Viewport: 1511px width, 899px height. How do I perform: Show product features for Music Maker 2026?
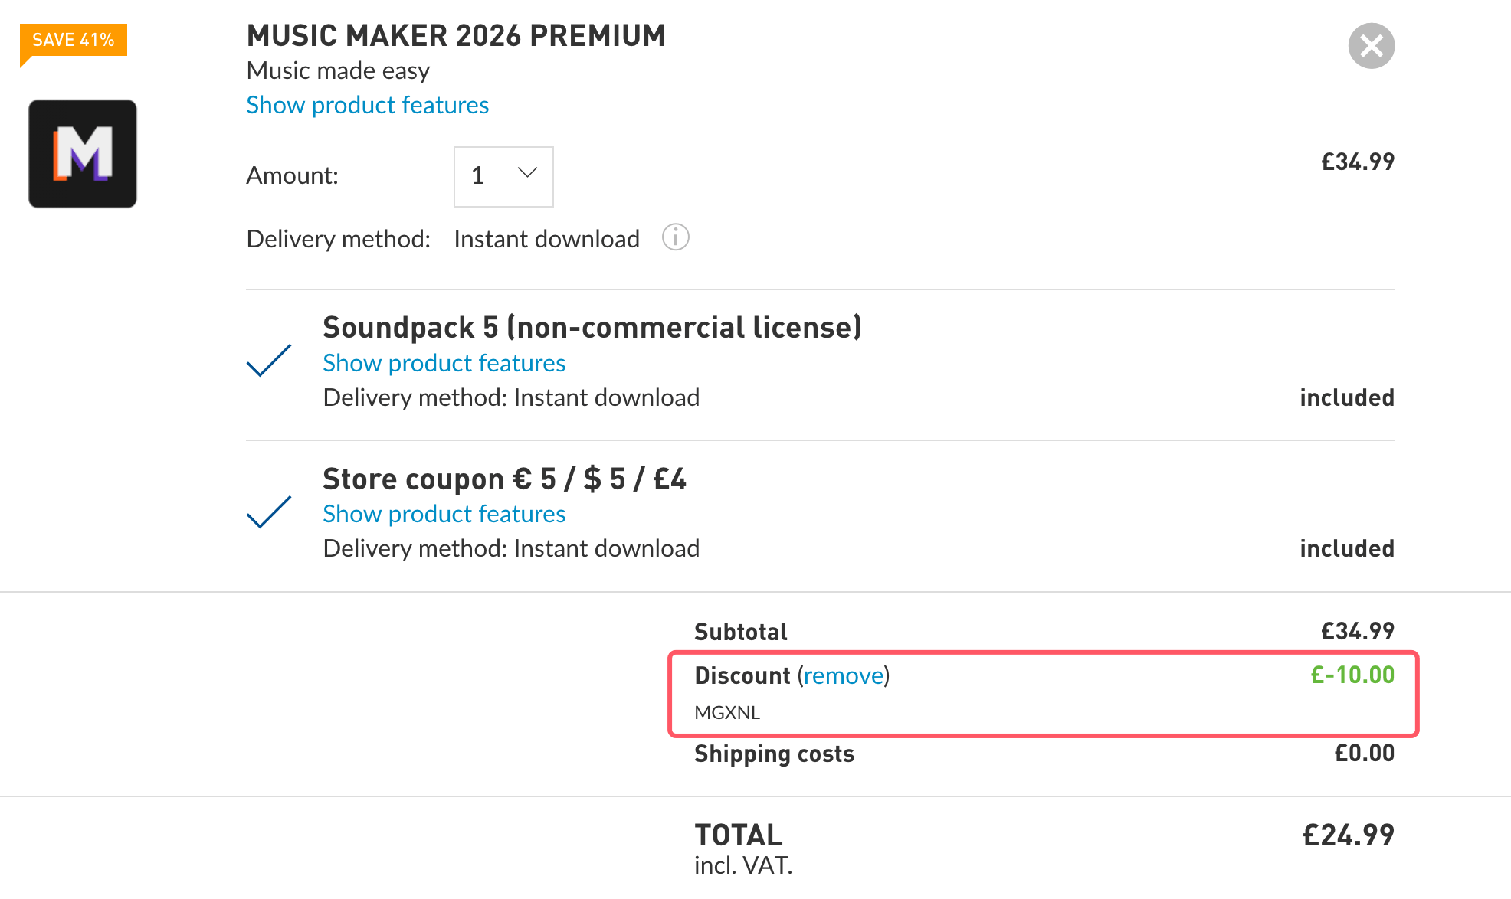point(367,105)
